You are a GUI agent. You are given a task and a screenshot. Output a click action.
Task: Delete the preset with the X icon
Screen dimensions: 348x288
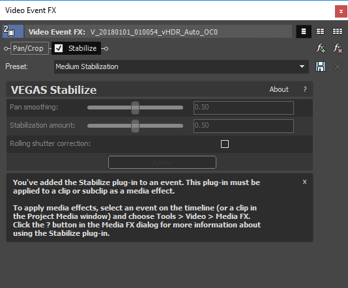(338, 66)
